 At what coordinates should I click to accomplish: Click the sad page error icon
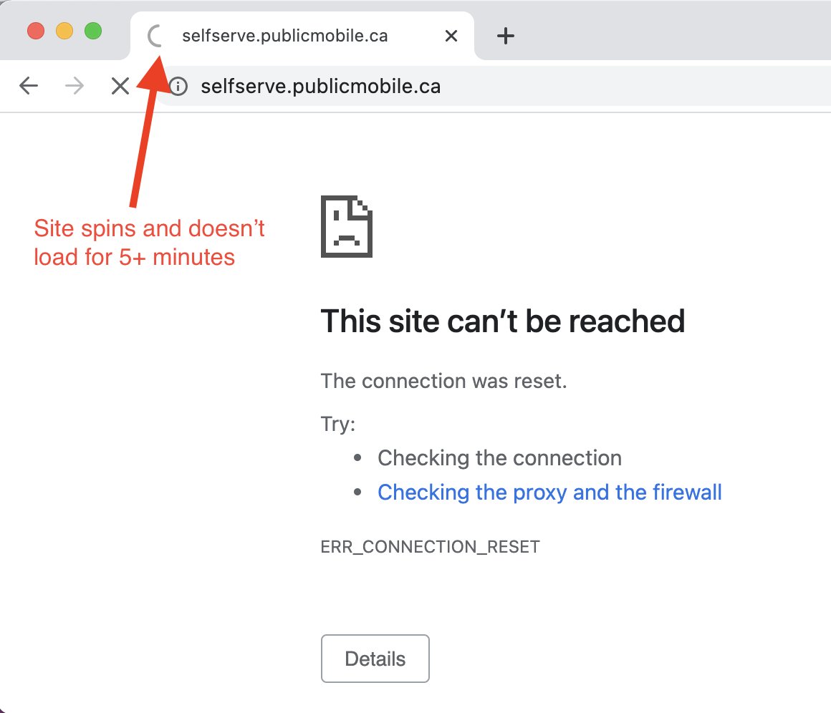click(x=347, y=227)
